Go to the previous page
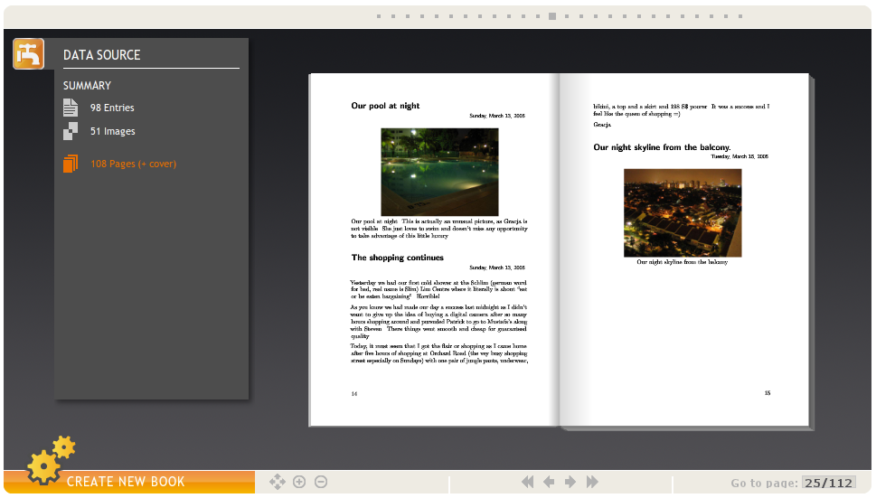This screenshot has height=498, width=876. [549, 483]
